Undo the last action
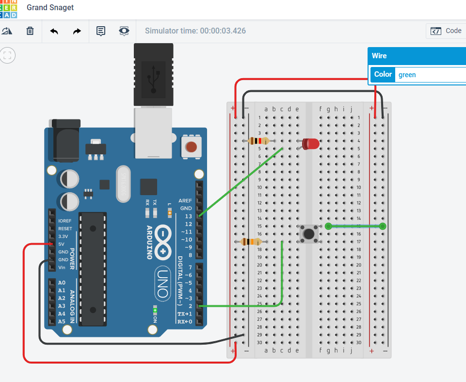Screen dimensions: 466x382 [x=53, y=31]
